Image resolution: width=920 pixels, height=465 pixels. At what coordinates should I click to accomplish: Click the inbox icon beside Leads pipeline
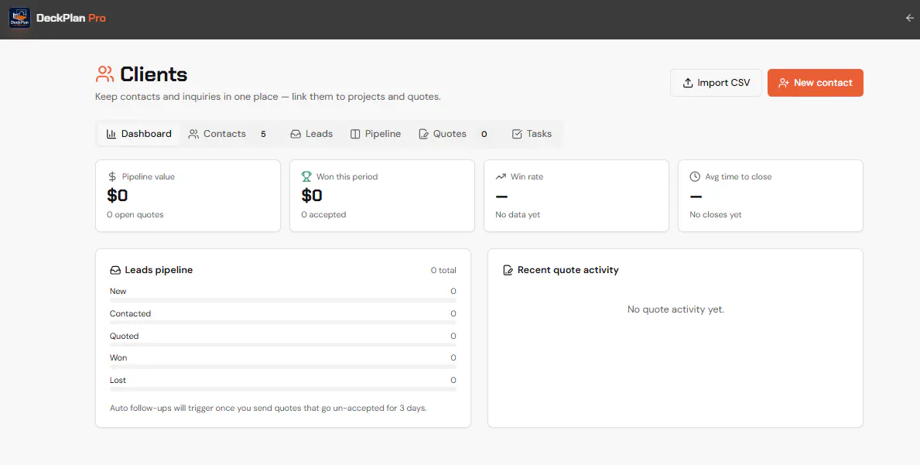(x=115, y=270)
